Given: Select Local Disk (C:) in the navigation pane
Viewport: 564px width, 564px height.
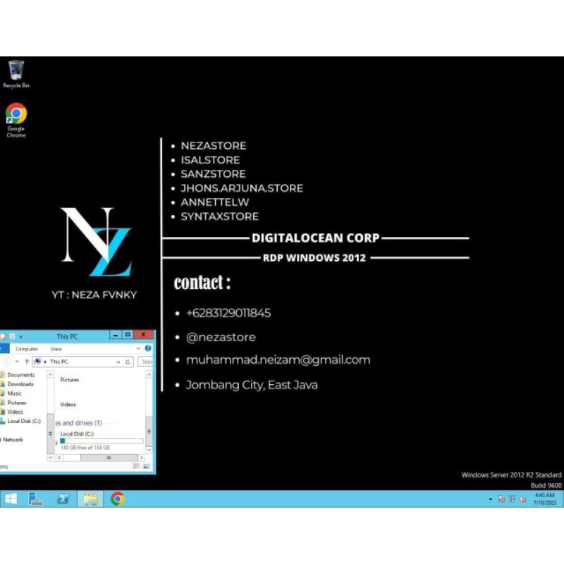Looking at the screenshot, I should 23,421.
